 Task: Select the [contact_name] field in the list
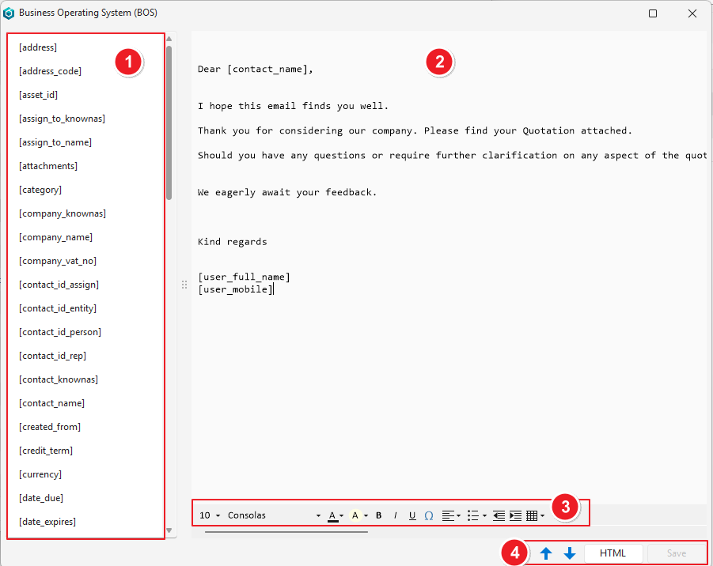coord(51,403)
